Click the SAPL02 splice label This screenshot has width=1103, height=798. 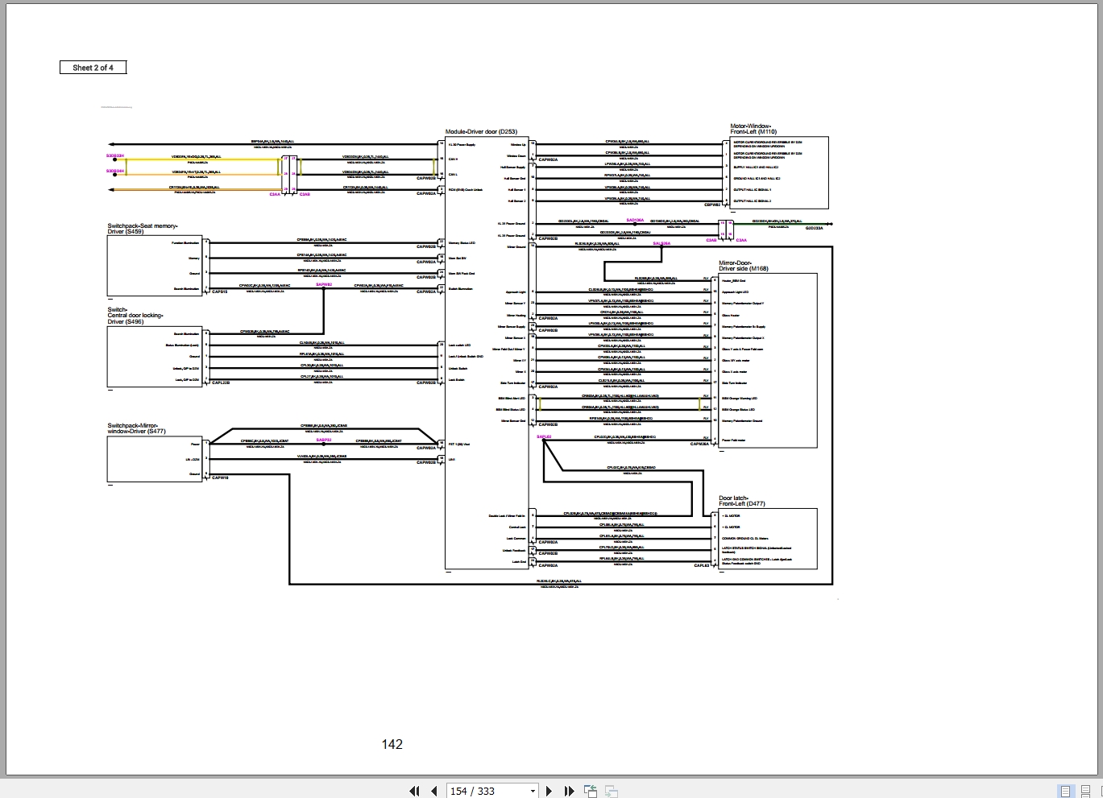pyautogui.click(x=544, y=436)
